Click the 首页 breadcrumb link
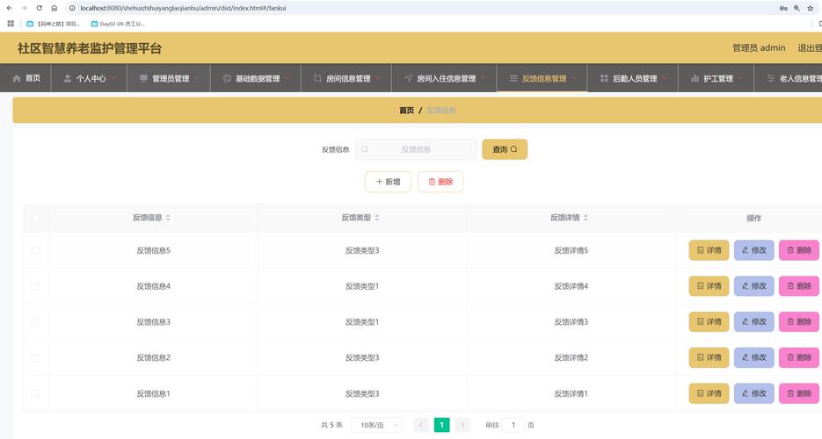 406,111
